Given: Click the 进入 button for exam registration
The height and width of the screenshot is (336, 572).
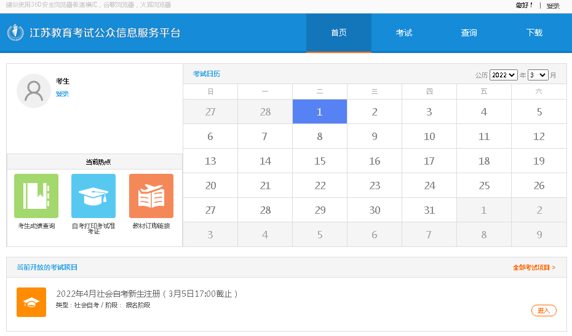Looking at the screenshot, I should pos(544,310).
